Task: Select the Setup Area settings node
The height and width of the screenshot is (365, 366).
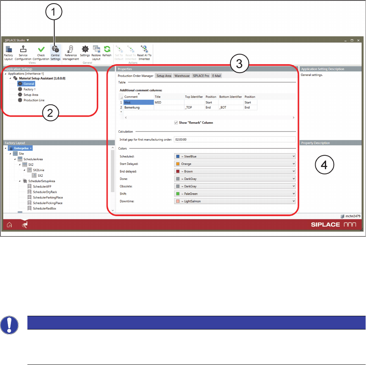Action: (28, 95)
